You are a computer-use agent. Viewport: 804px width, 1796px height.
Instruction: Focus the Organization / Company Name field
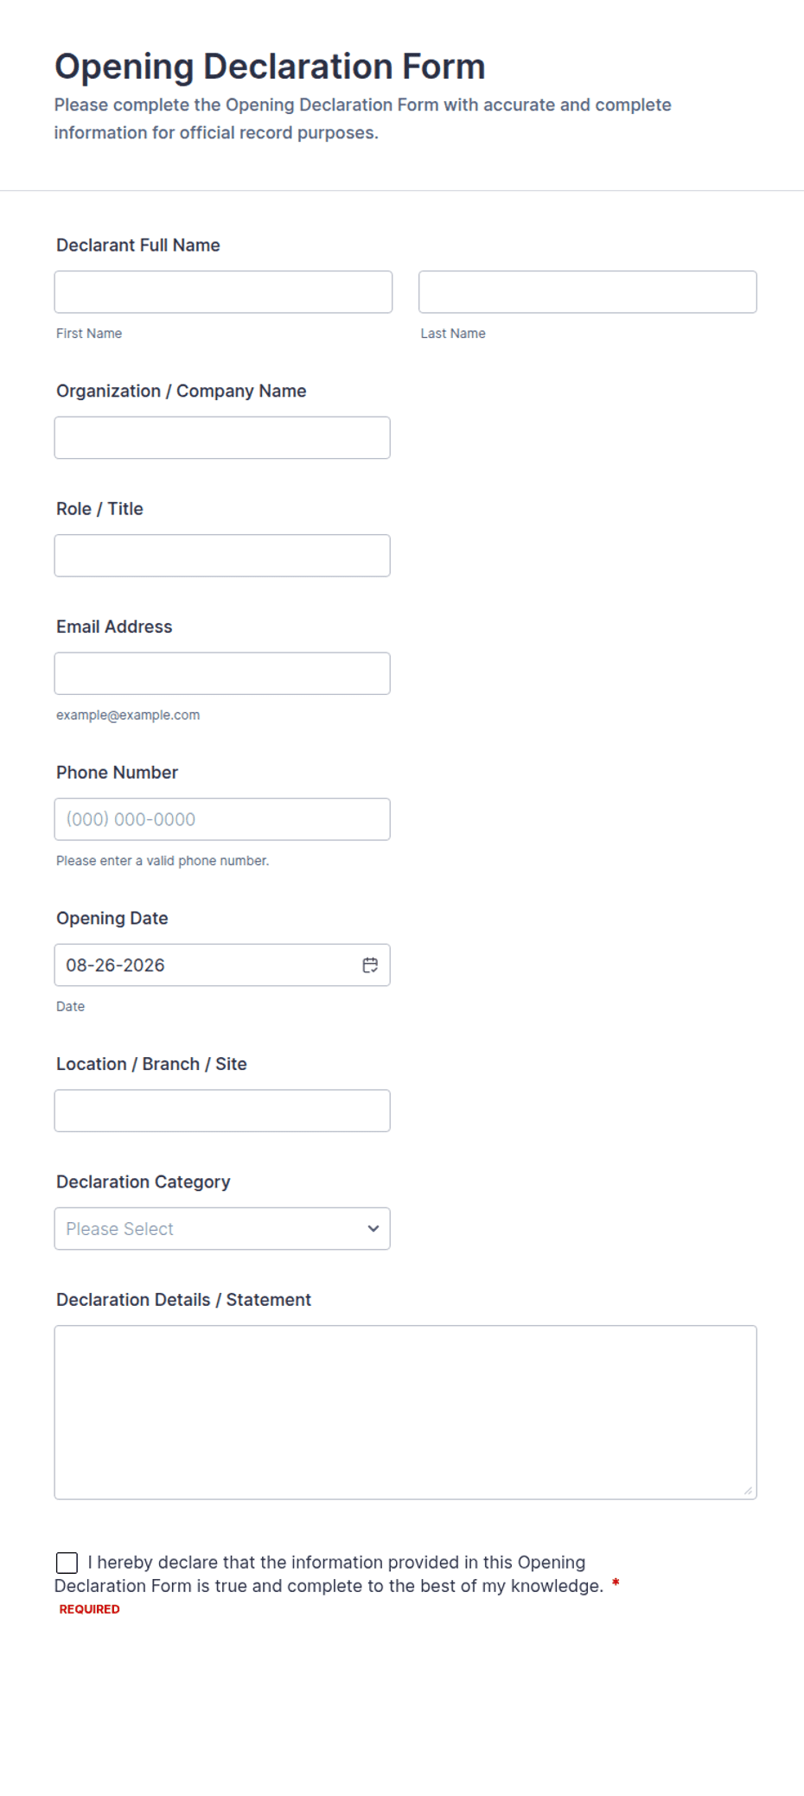(x=222, y=438)
